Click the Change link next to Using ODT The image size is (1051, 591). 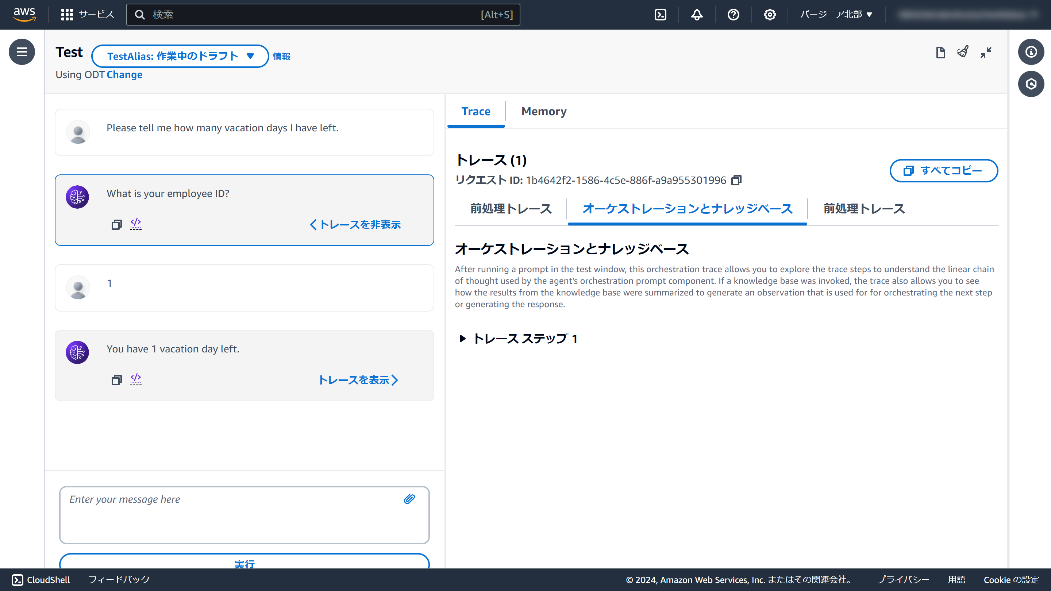[x=124, y=75]
